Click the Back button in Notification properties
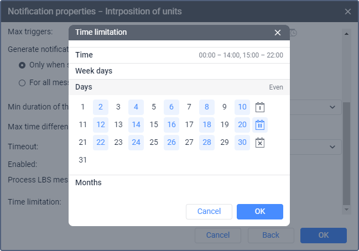 tap(270, 236)
